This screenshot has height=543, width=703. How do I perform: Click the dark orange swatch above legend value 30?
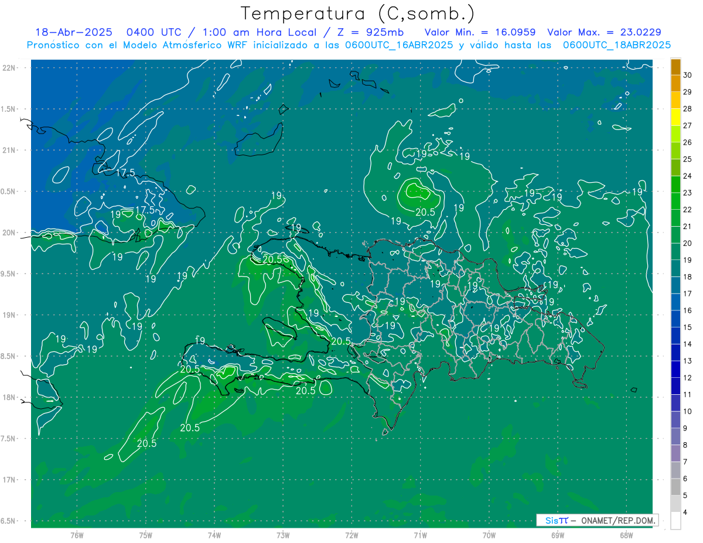point(675,67)
